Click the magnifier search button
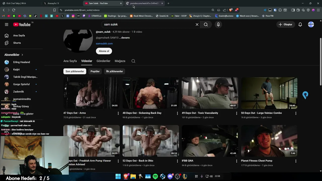The width and height of the screenshot is (322, 181). 206,24
